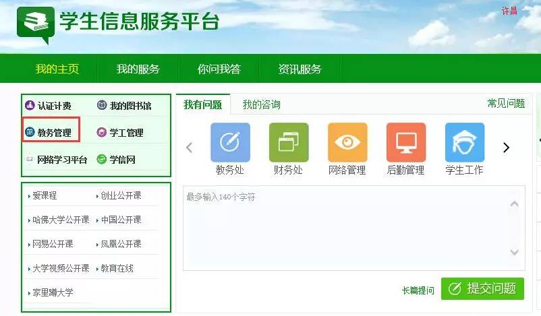Screen dimensions: 541x316
Task: Focus the 最多输入140个字符 question text box
Action: [x=354, y=228]
